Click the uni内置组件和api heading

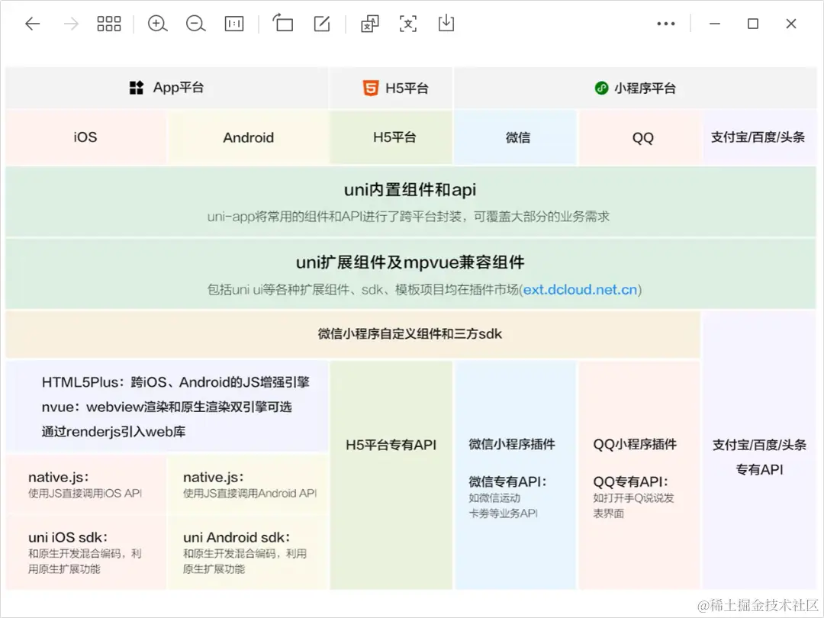point(410,190)
